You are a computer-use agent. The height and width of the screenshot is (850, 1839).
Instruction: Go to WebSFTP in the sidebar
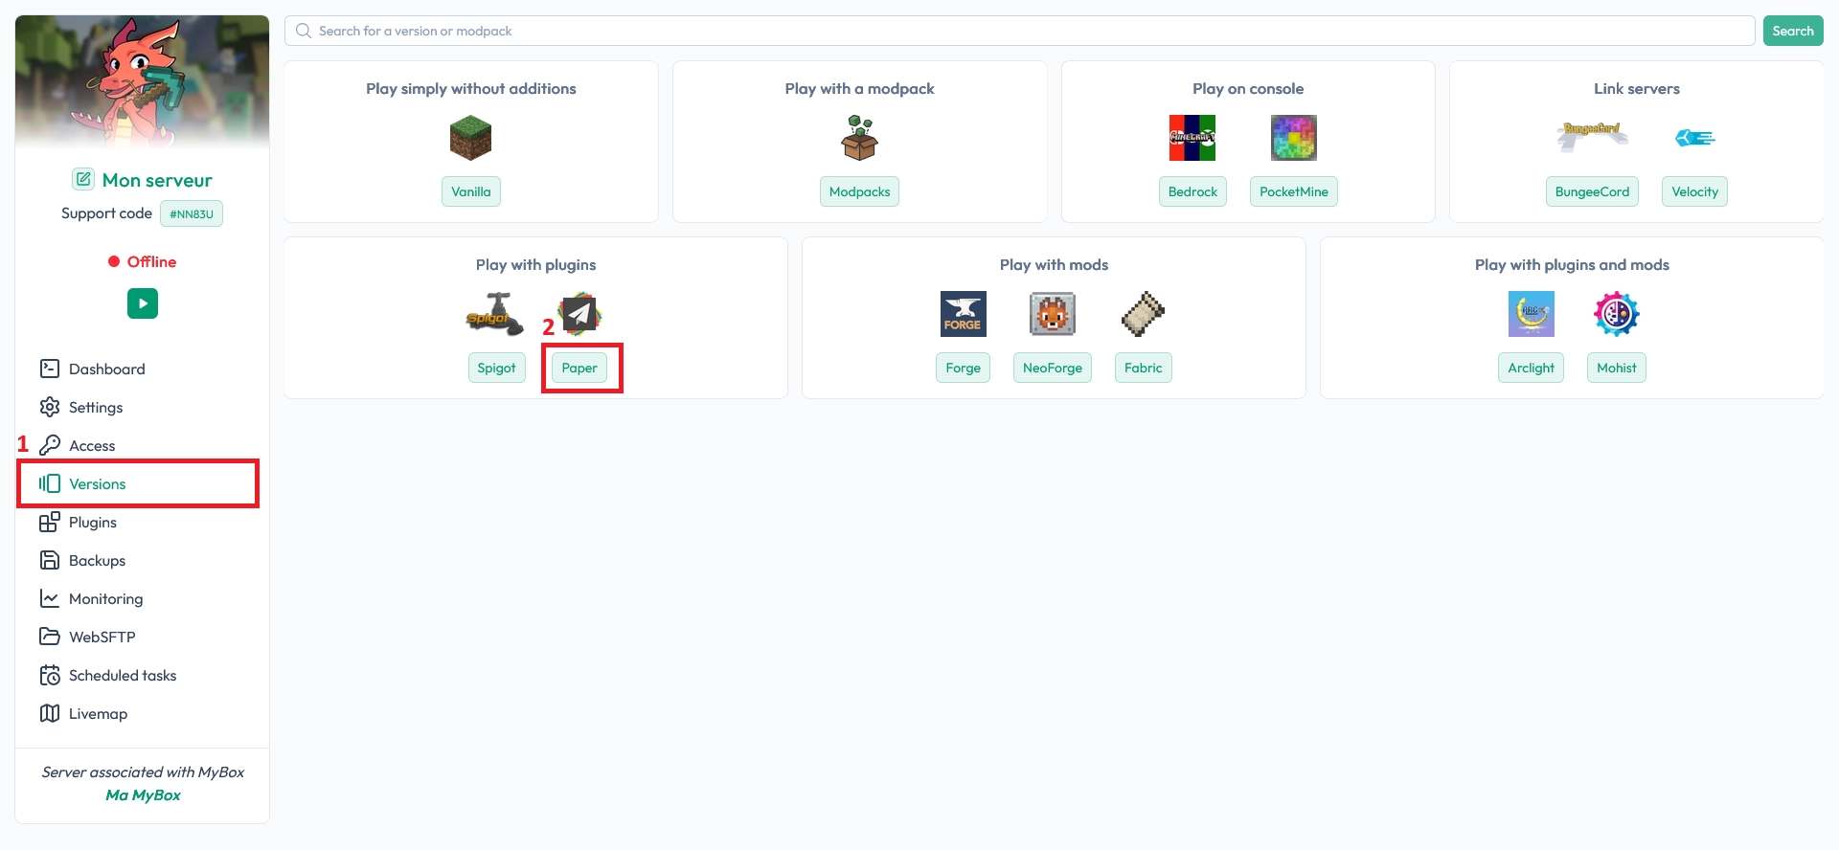tap(102, 637)
